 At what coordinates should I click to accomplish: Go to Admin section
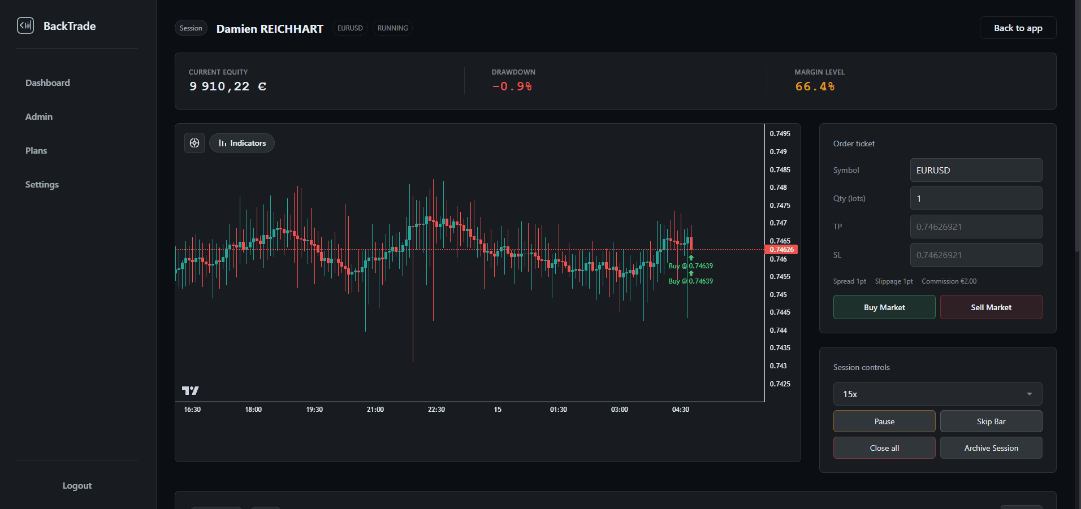(39, 116)
